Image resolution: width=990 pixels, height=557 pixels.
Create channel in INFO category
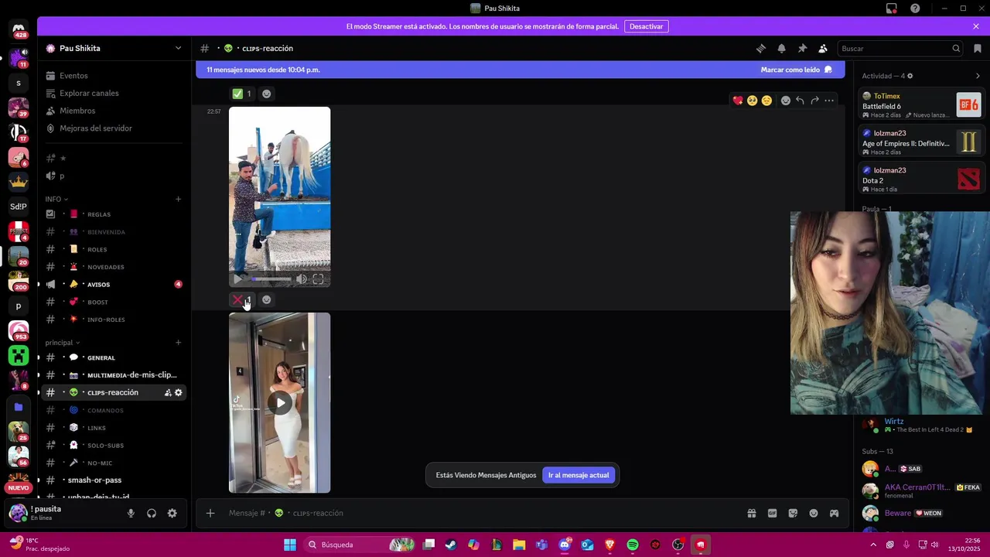[x=178, y=199]
